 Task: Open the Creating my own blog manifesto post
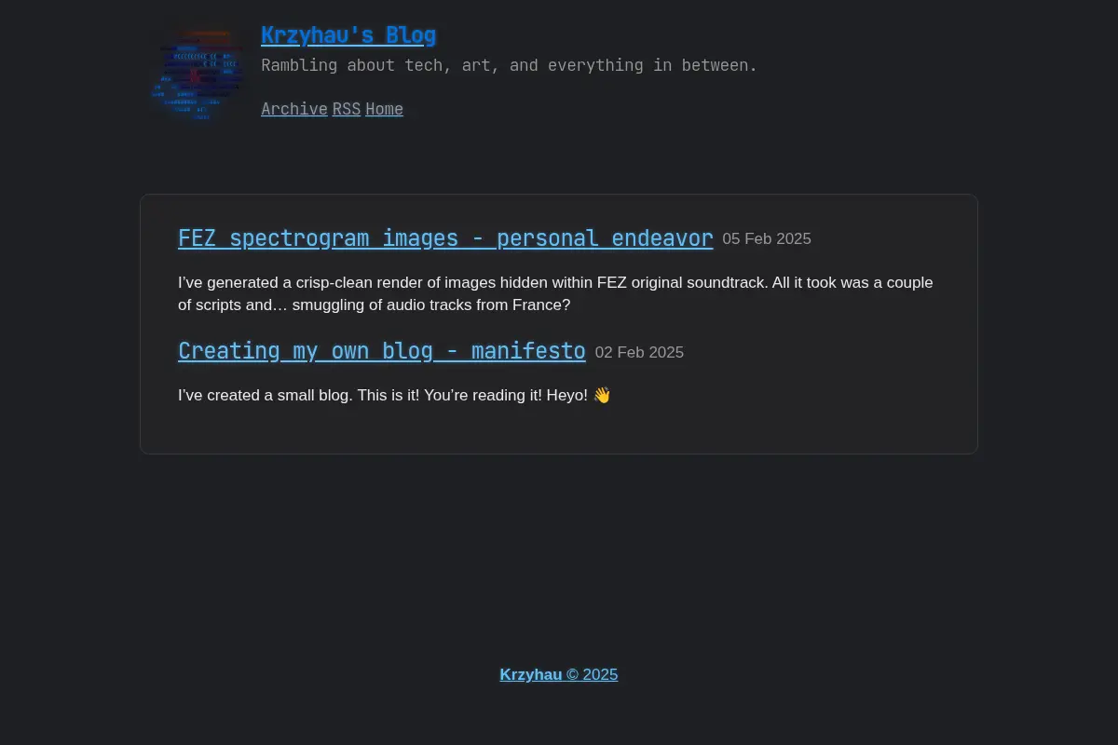point(382,351)
